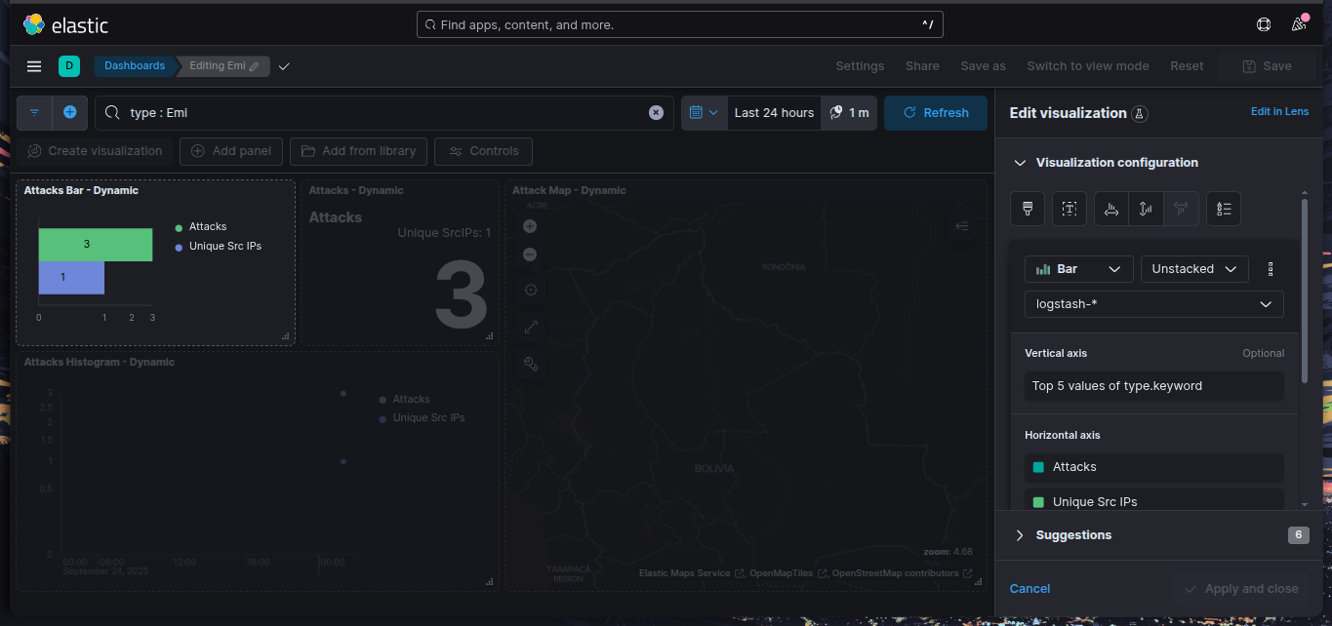1332x626 pixels.
Task: Click the Edit in Lens link
Action: tap(1279, 112)
